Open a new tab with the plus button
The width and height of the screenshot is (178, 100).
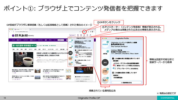click(x=30, y=29)
